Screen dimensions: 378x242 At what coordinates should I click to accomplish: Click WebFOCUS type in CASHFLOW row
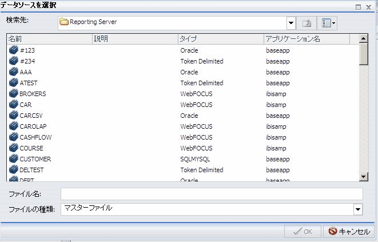[196, 137]
